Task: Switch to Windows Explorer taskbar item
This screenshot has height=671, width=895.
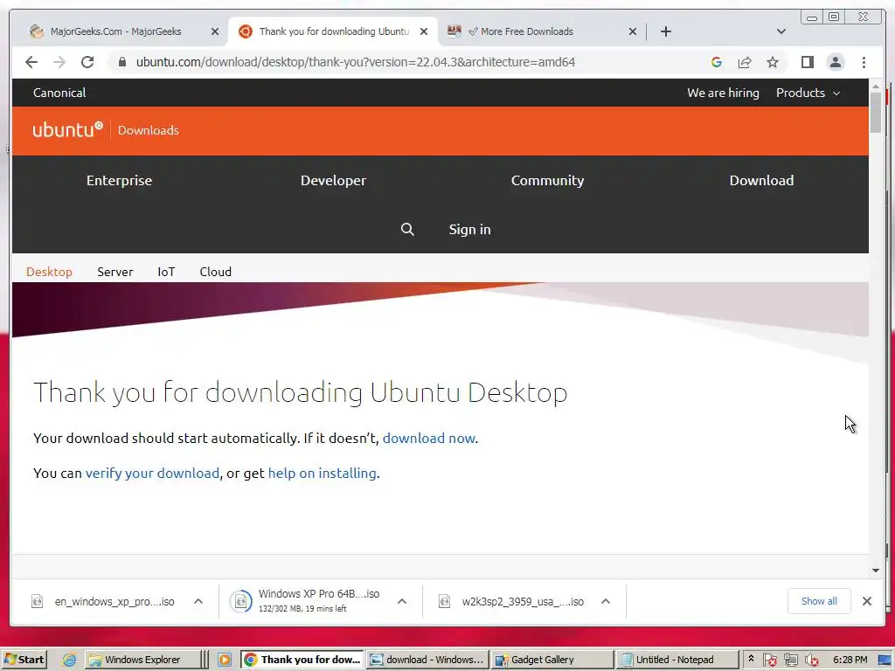Action: pyautogui.click(x=142, y=660)
